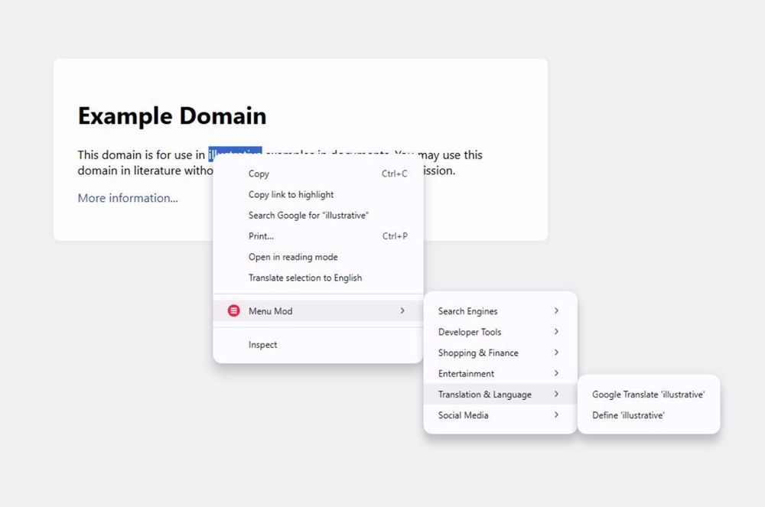Screen dimensions: 765x507
Task: Click the highlighted selected word on page
Action: click(235, 151)
